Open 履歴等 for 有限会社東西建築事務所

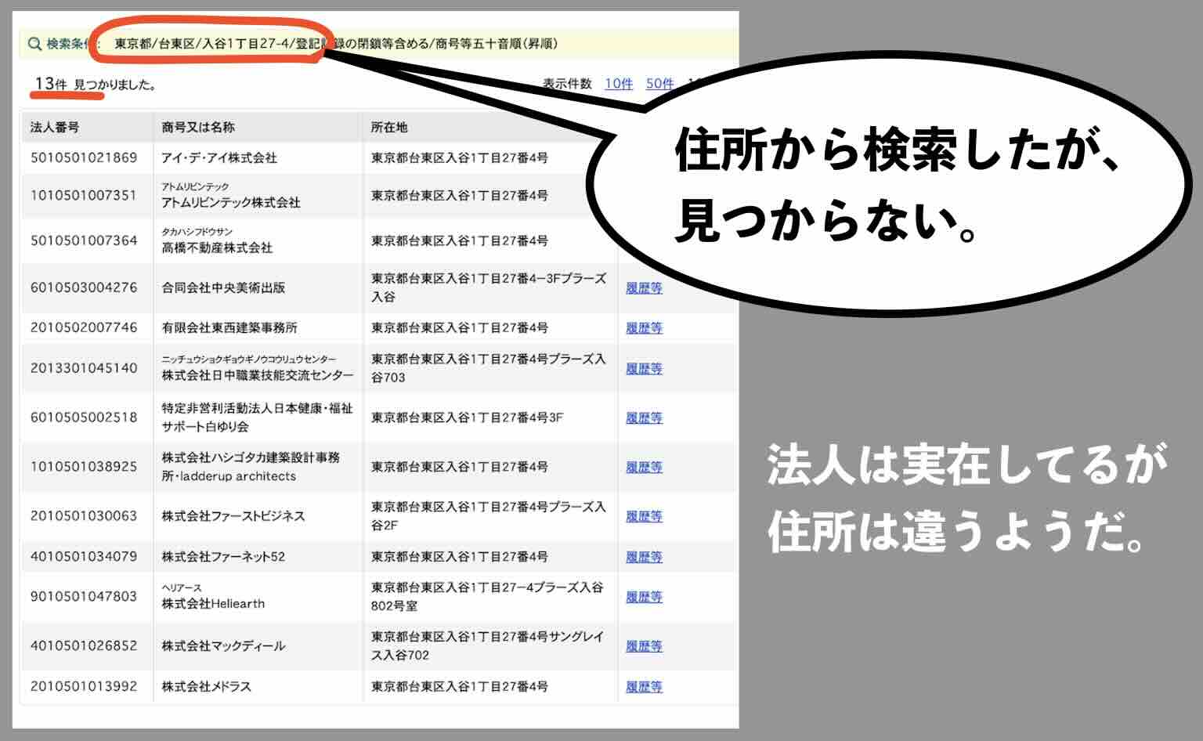click(644, 327)
